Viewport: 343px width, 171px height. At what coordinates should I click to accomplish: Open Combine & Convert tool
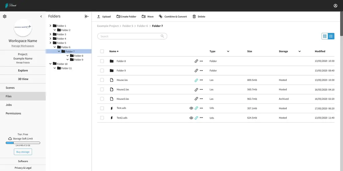tap(173, 17)
